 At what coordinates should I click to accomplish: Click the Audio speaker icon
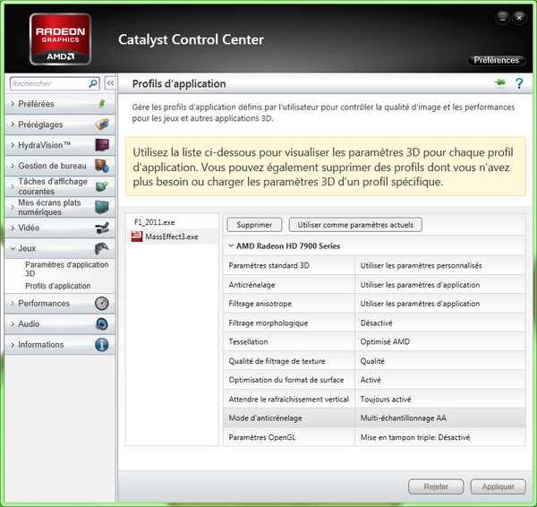[102, 324]
